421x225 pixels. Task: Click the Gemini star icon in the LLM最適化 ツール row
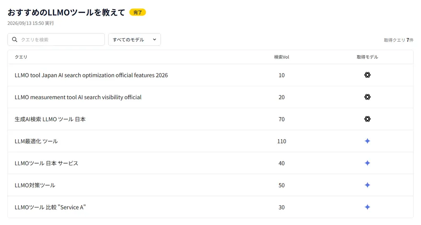click(367, 141)
